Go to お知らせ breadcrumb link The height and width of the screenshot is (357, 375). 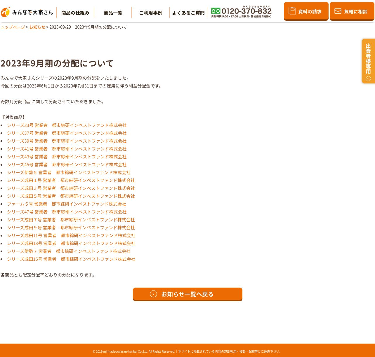coord(37,27)
